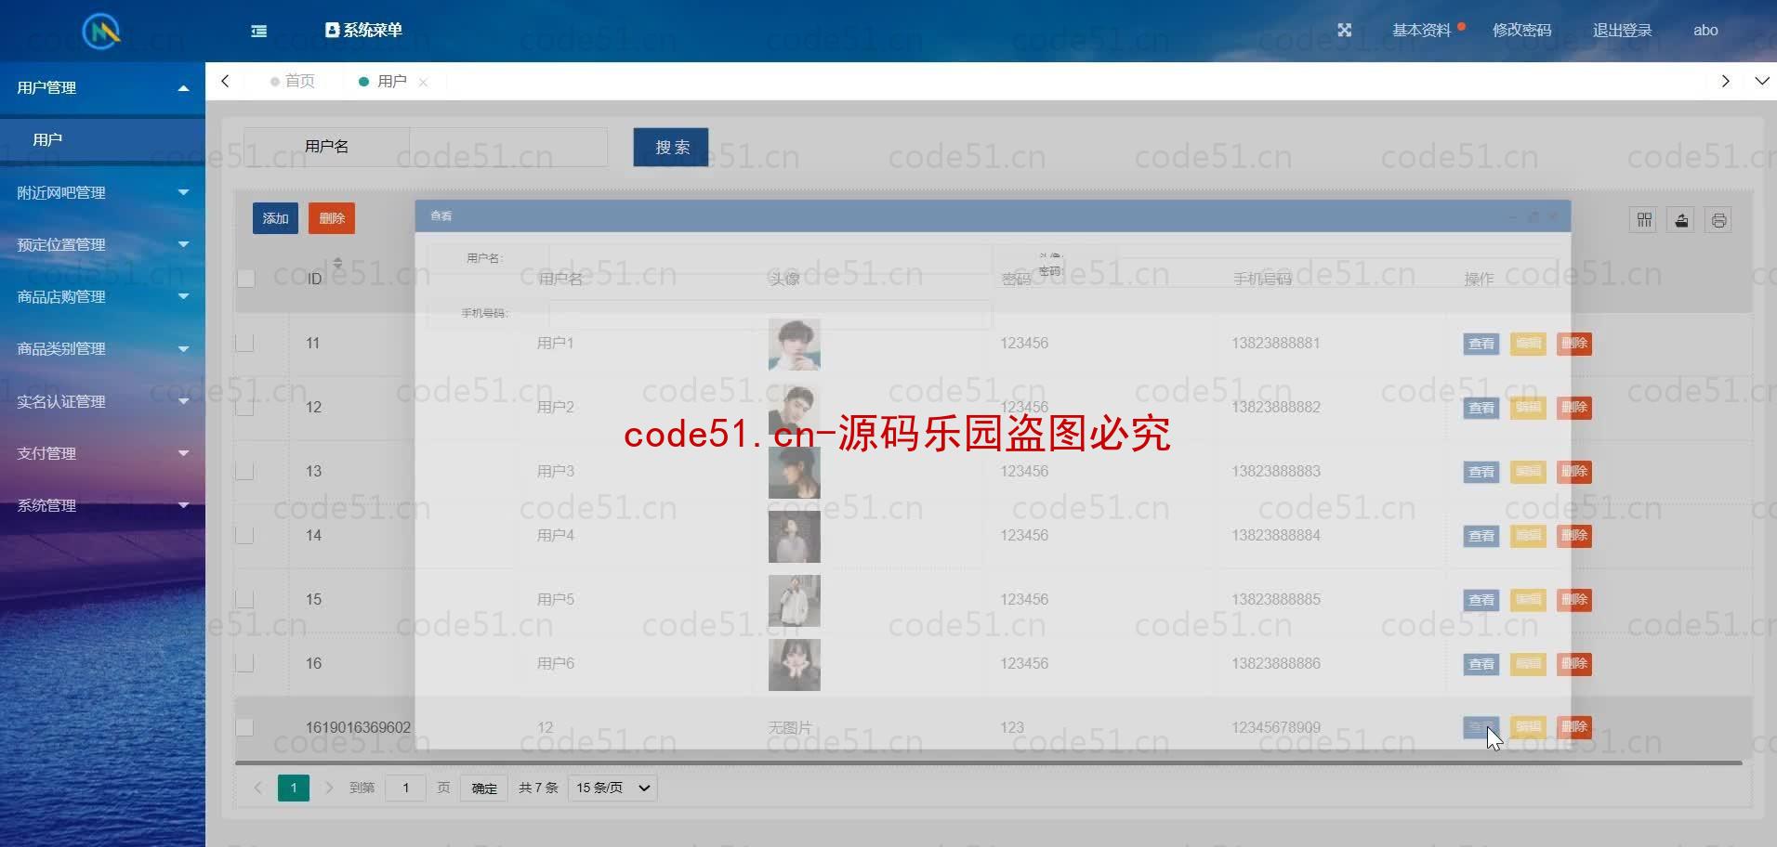Expand 预定位置管理 menu group

point(102,244)
